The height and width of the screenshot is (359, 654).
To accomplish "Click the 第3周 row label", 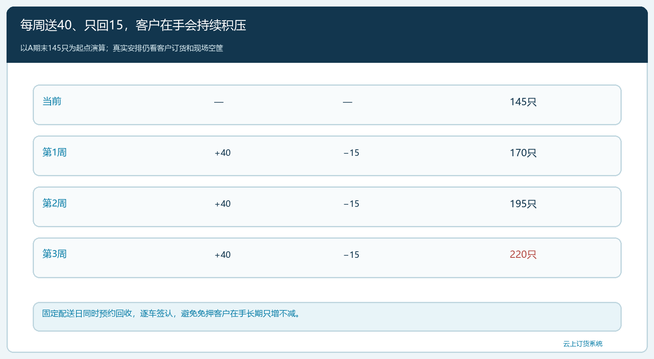I will (54, 254).
